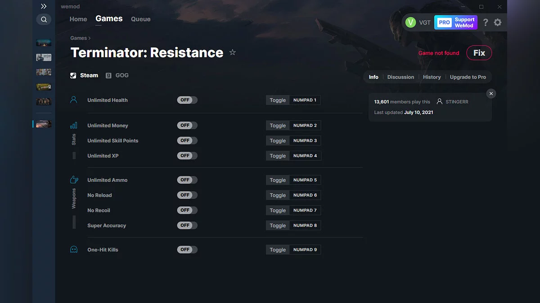The height and width of the screenshot is (303, 540).
Task: Click the Fix button
Action: coord(479,53)
